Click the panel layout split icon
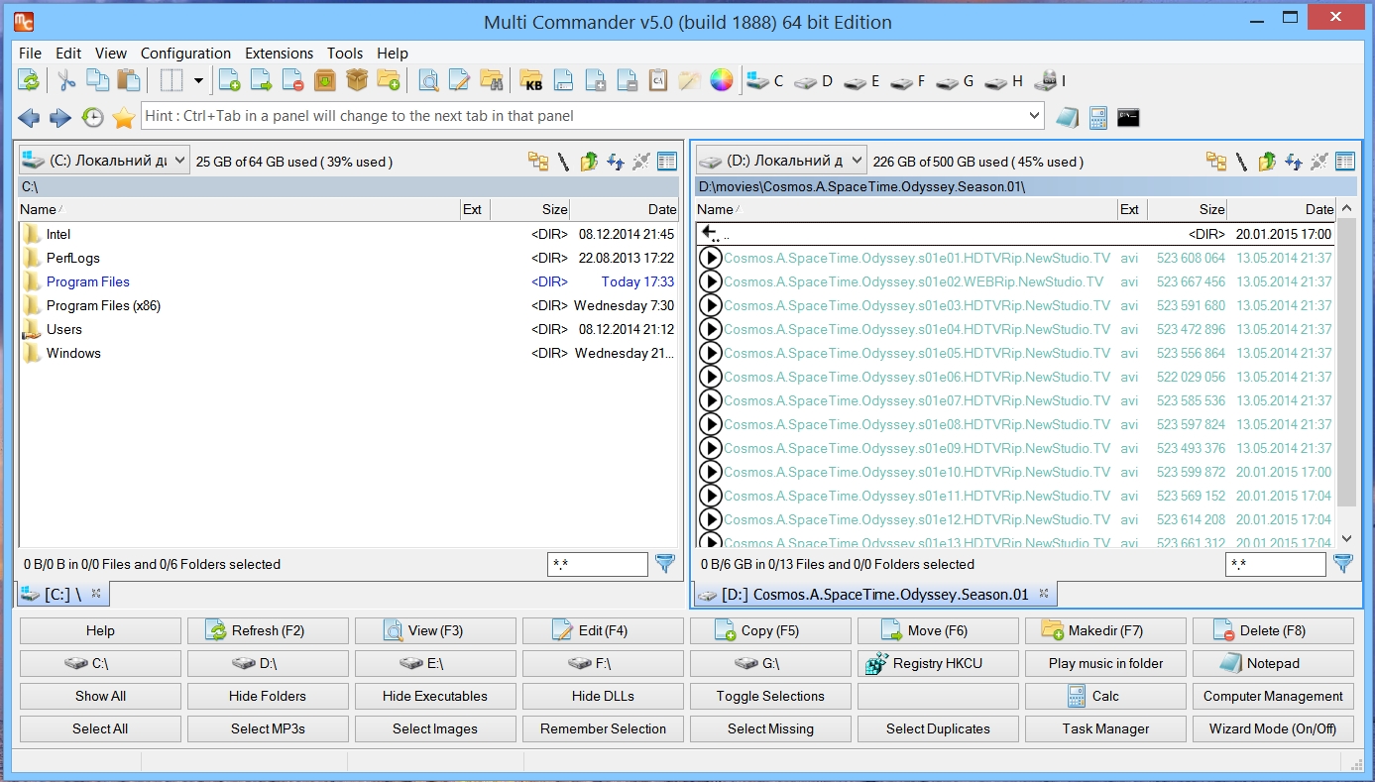The width and height of the screenshot is (1375, 782). pyautogui.click(x=172, y=81)
